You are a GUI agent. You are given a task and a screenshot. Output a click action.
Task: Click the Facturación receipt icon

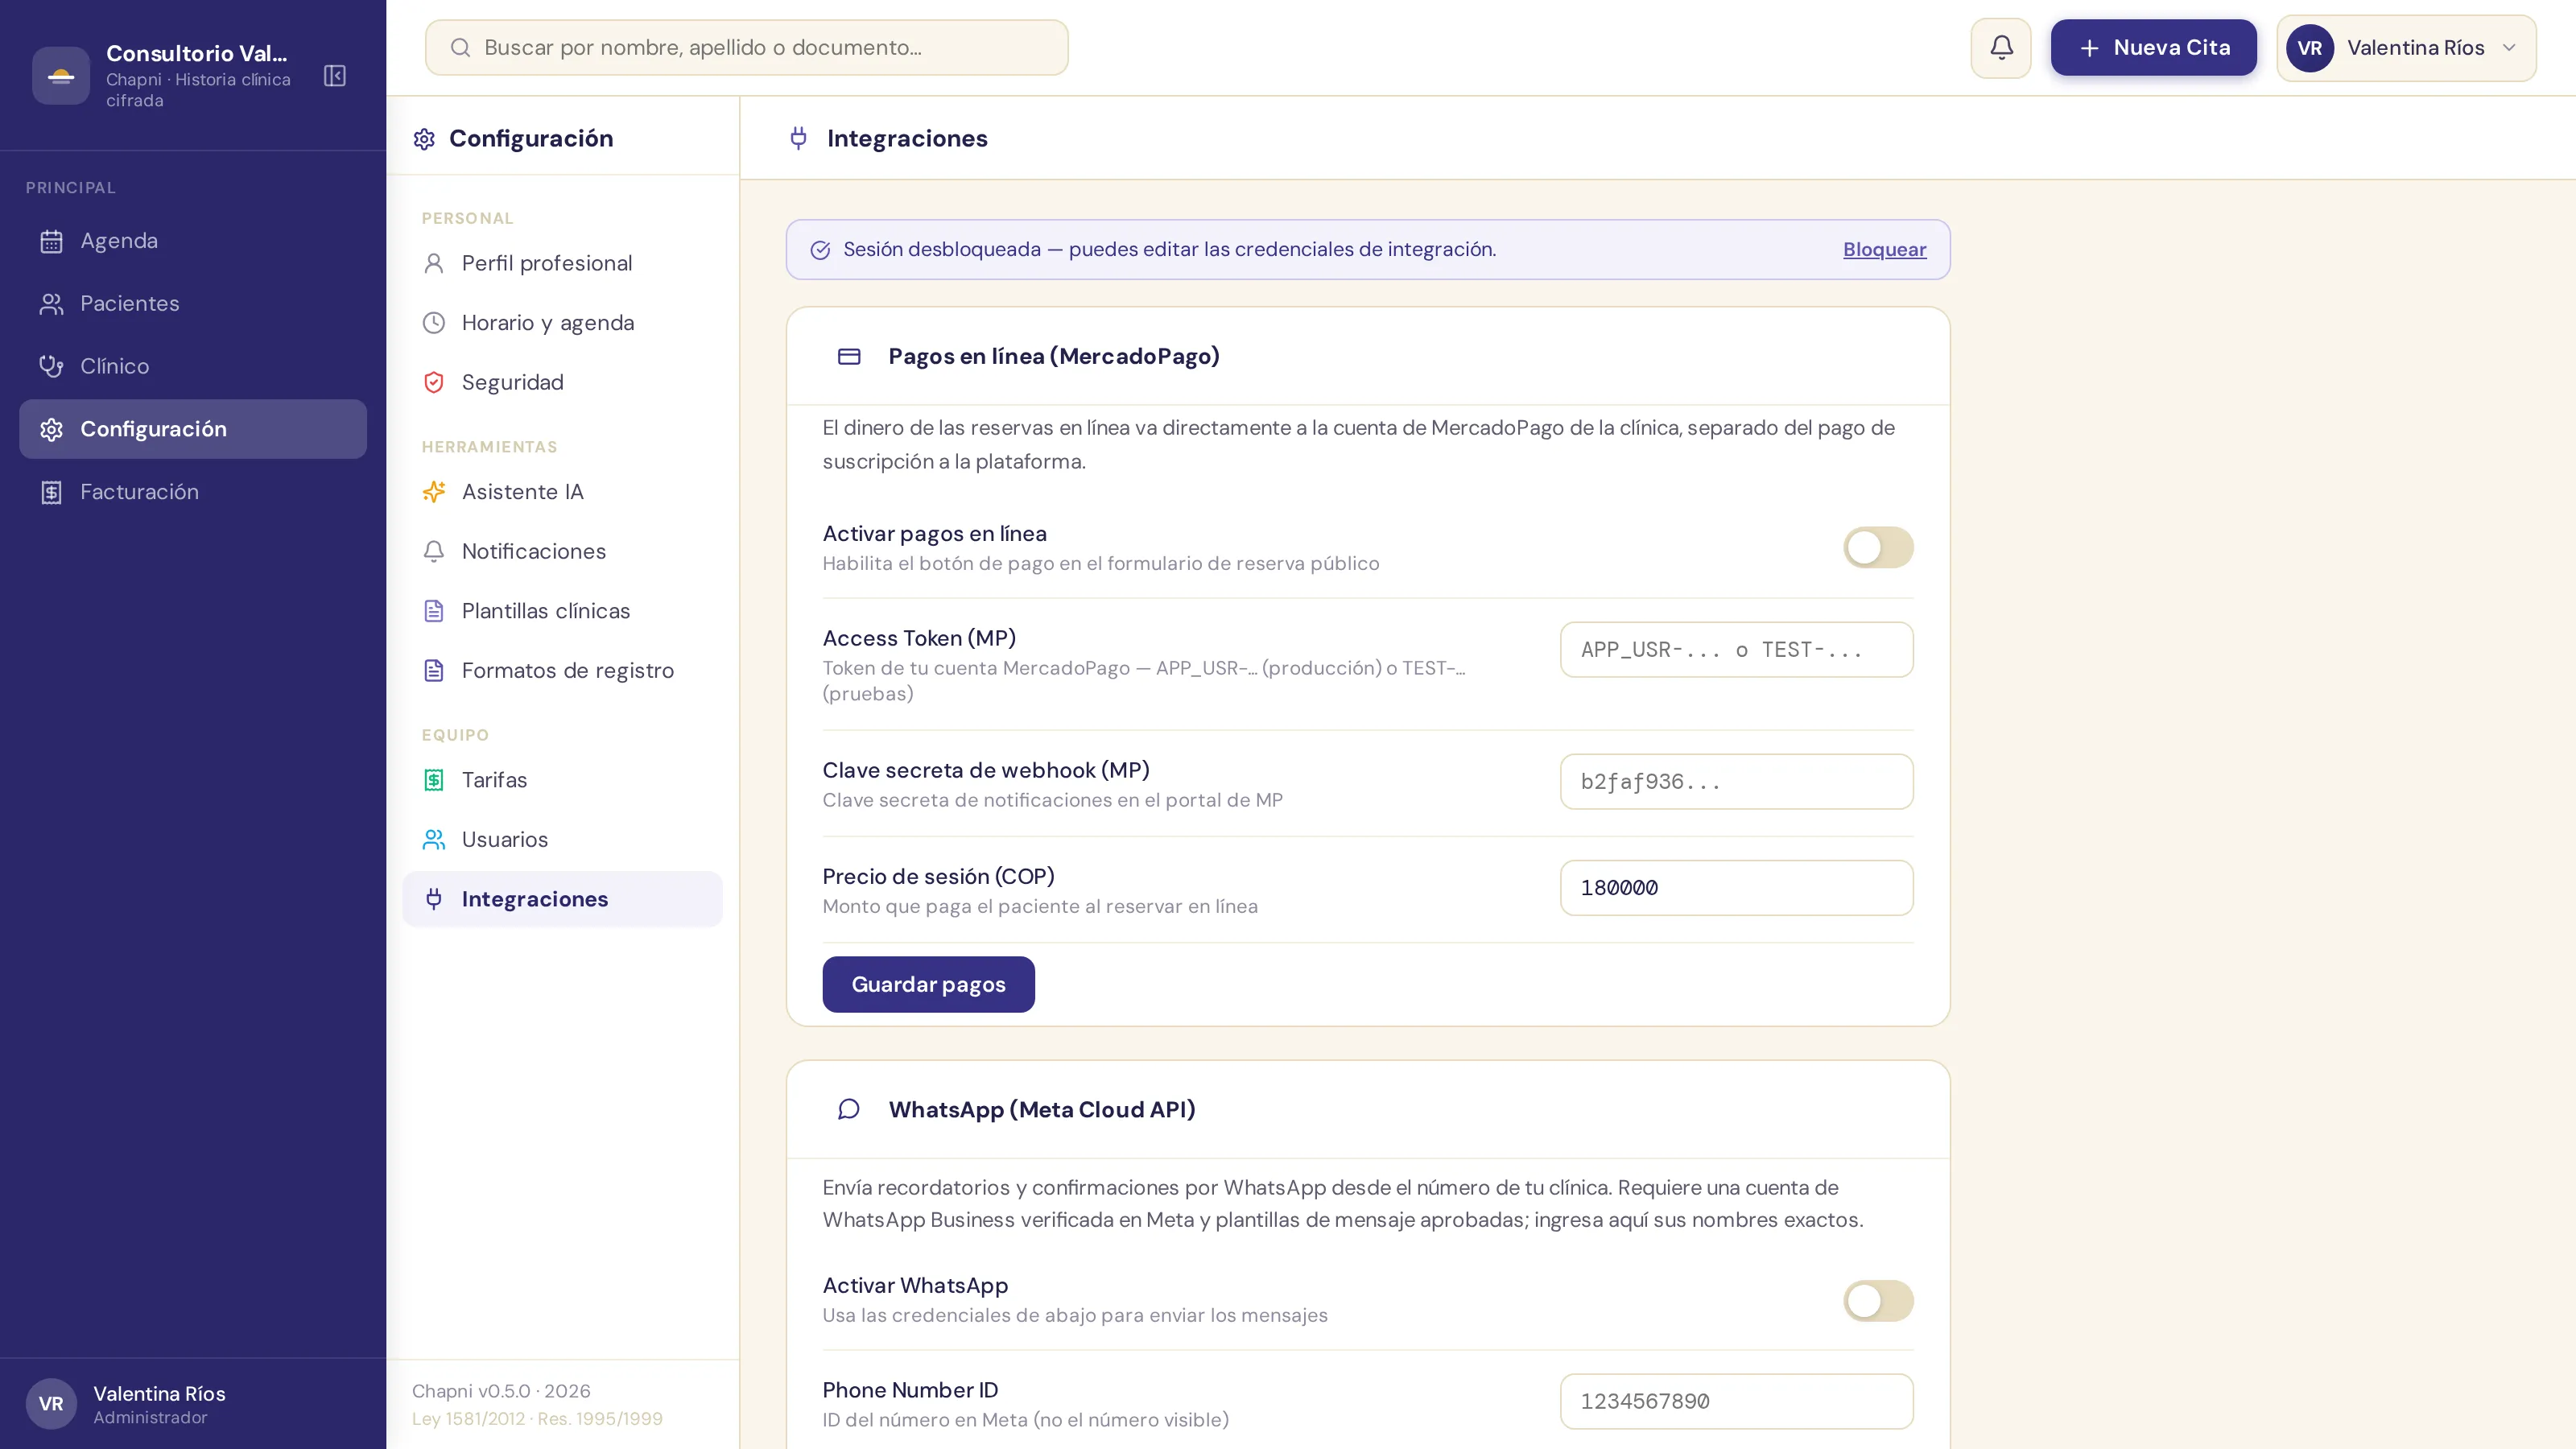51,492
